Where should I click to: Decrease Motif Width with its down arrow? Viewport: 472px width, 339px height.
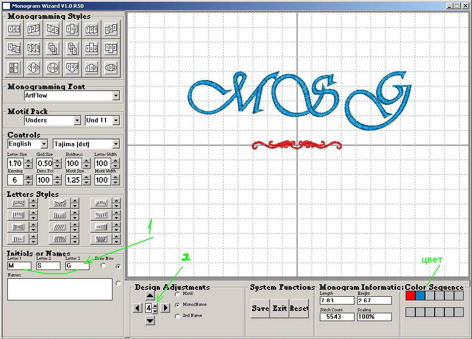click(x=116, y=183)
